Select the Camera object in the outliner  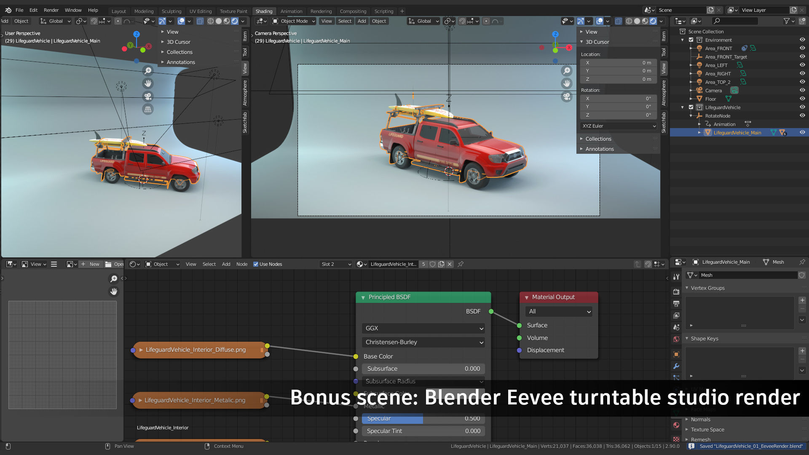713,91
